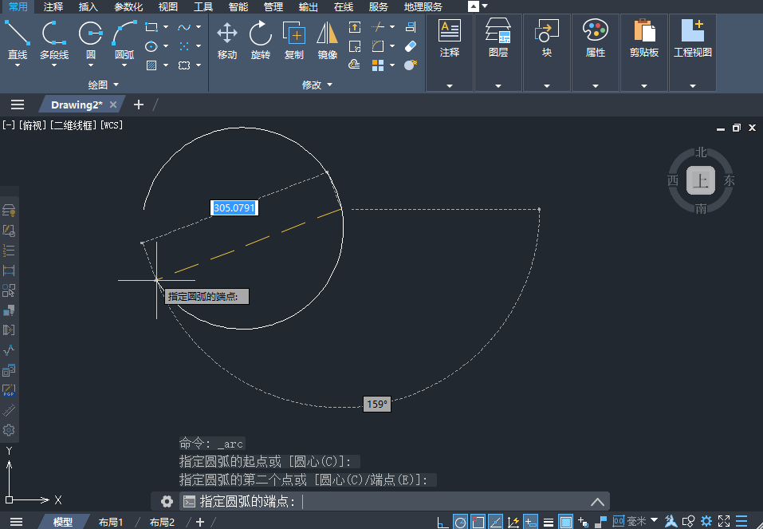Toggle object snap status button
Image resolution: width=763 pixels, height=529 pixels.
tap(478, 522)
